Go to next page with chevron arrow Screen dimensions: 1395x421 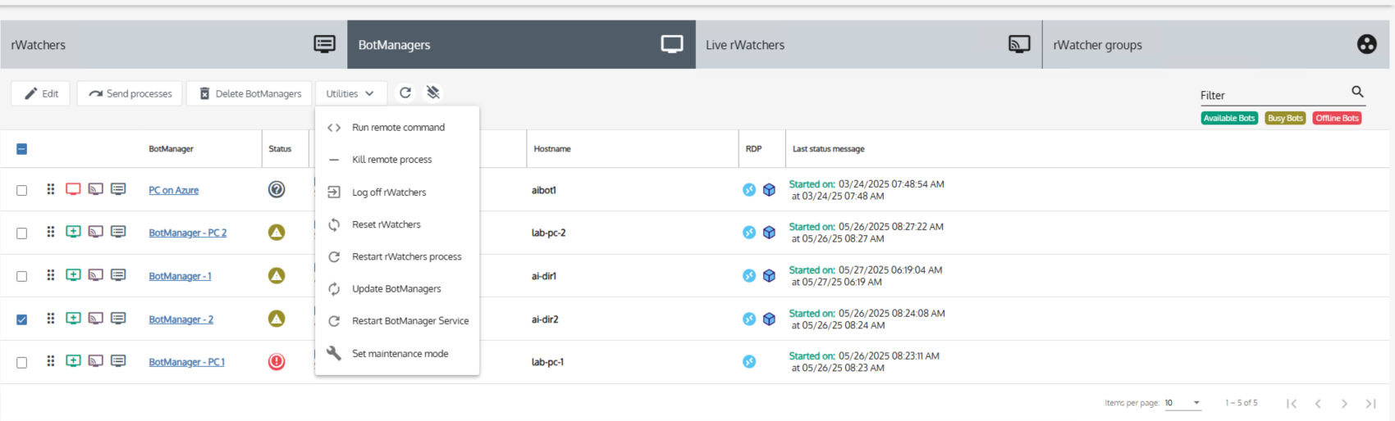[x=1344, y=403]
